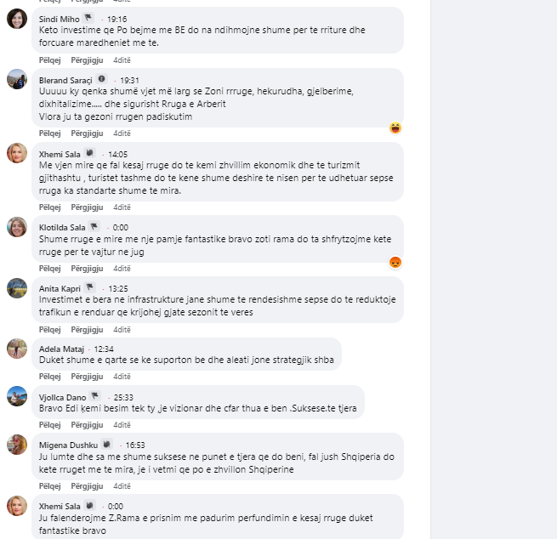Click the badge icon beside Migena Dushku's name
The height and width of the screenshot is (539, 557).
click(x=106, y=443)
